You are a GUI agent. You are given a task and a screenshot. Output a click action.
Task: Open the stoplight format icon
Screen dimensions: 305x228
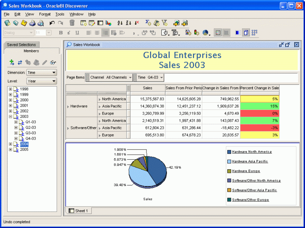[x=197, y=33]
